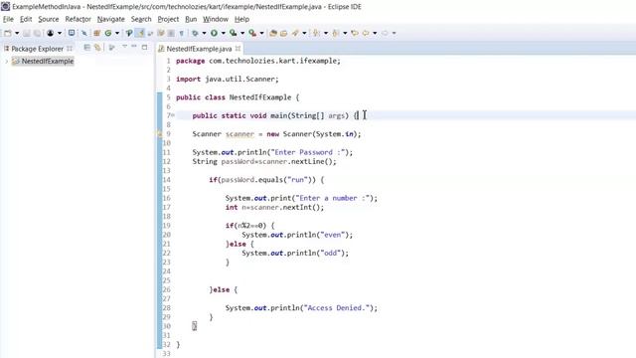Open the New Java Class dropdown arrow
Viewport: 636px width, 358px height.
click(117, 33)
